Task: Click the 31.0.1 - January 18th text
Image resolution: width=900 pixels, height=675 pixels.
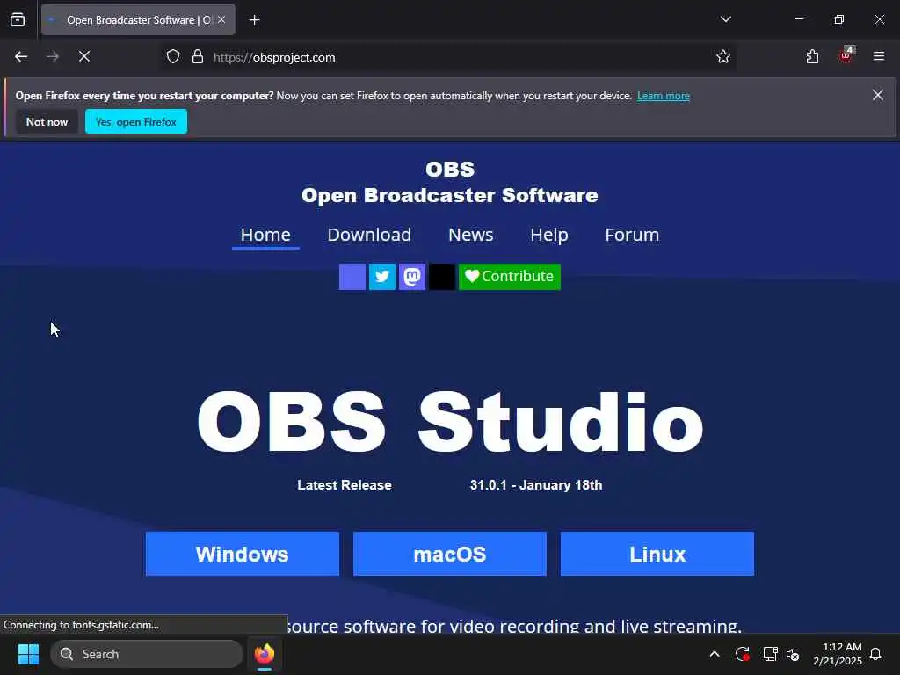Action: 536,485
